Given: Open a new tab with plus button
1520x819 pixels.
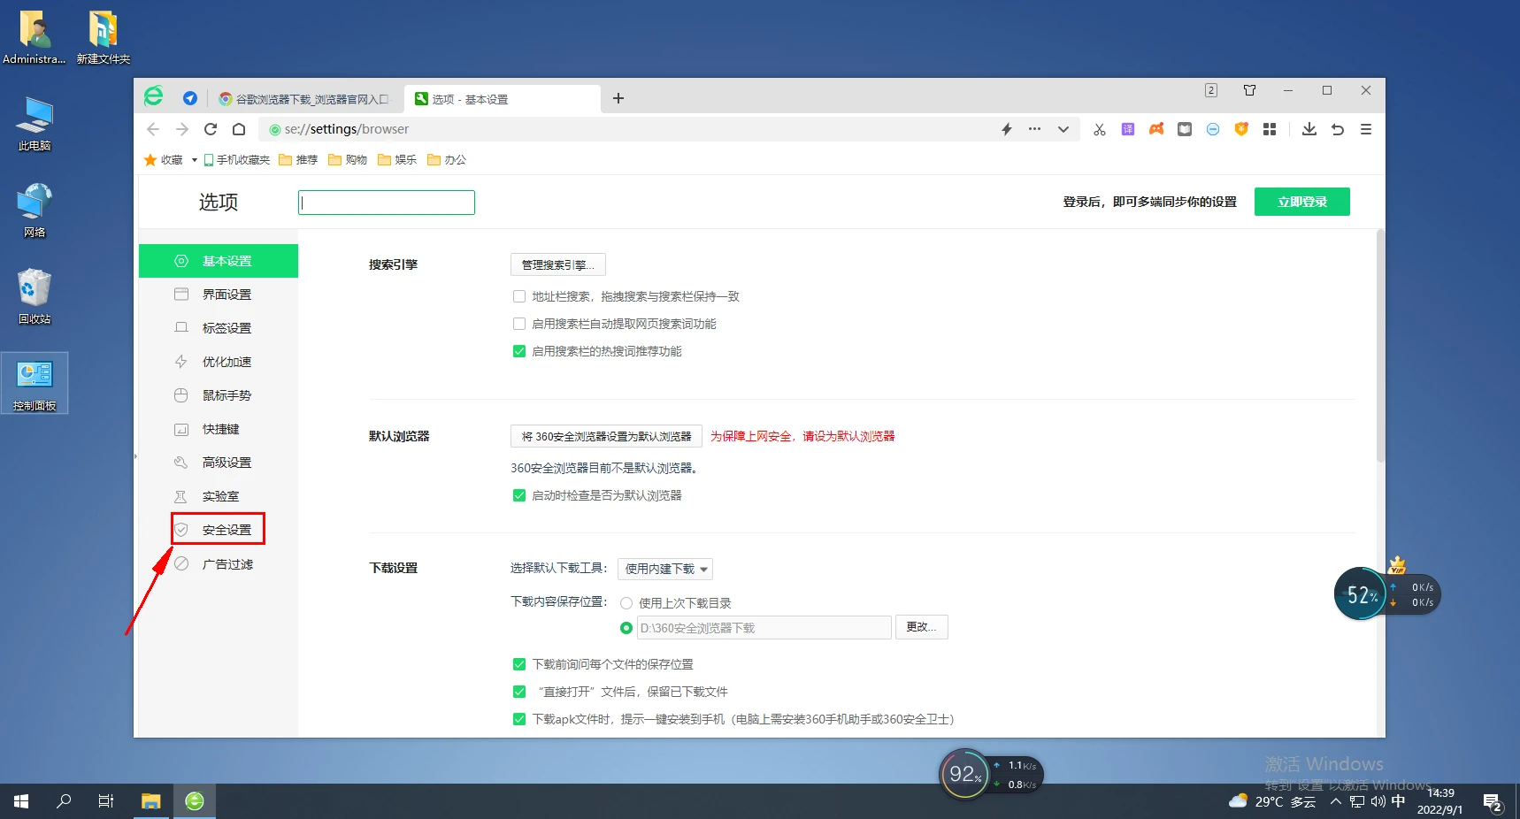Looking at the screenshot, I should click(x=618, y=98).
